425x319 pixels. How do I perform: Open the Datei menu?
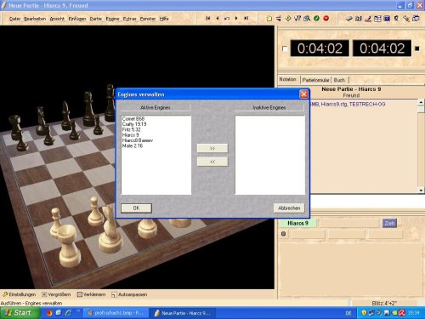pyautogui.click(x=15, y=19)
